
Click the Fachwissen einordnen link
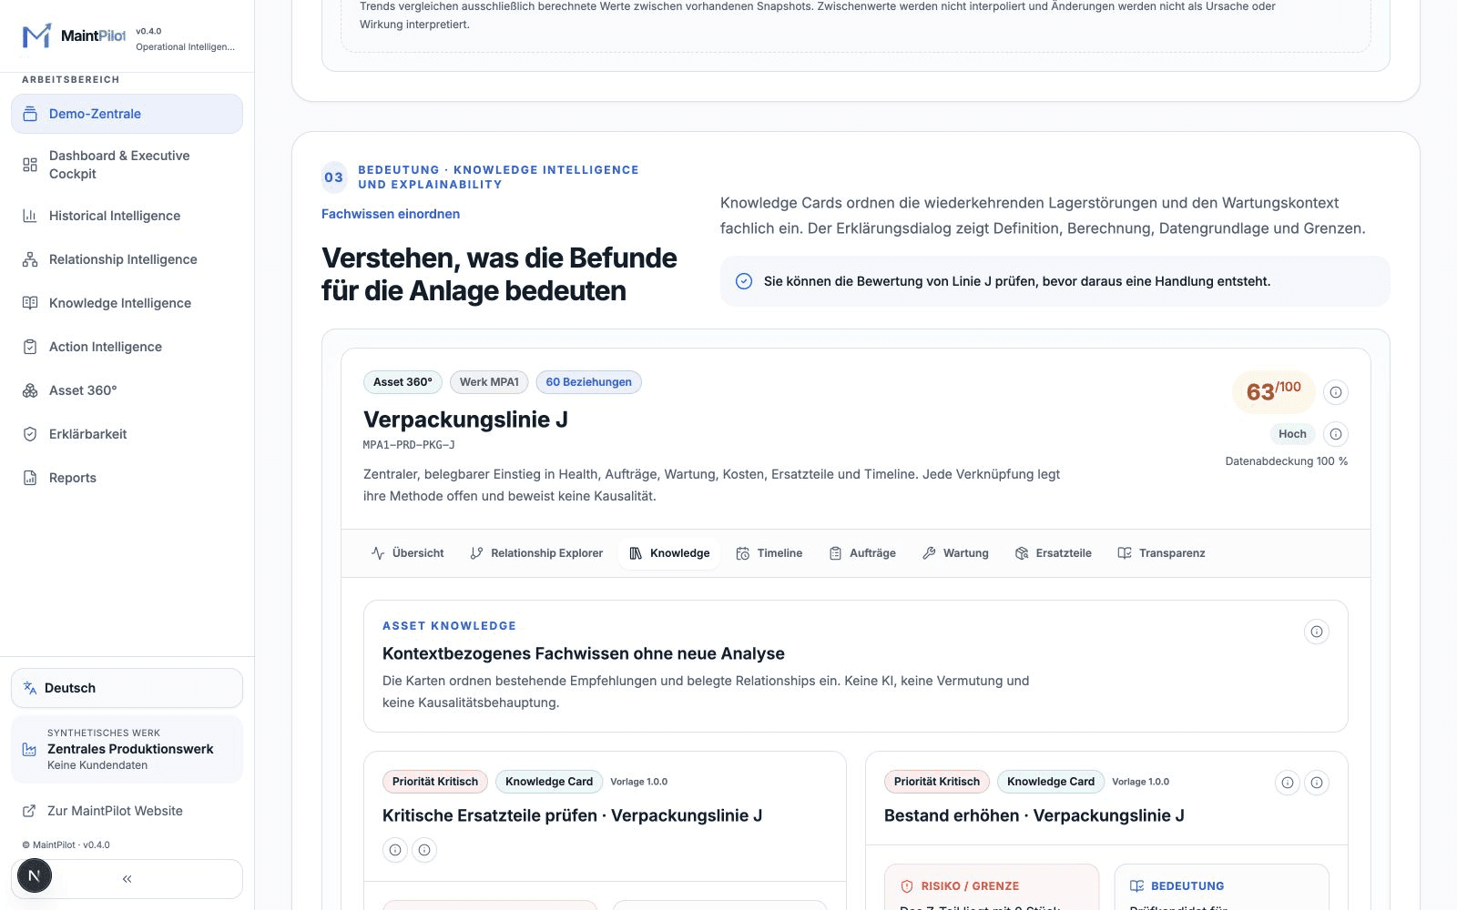391,214
